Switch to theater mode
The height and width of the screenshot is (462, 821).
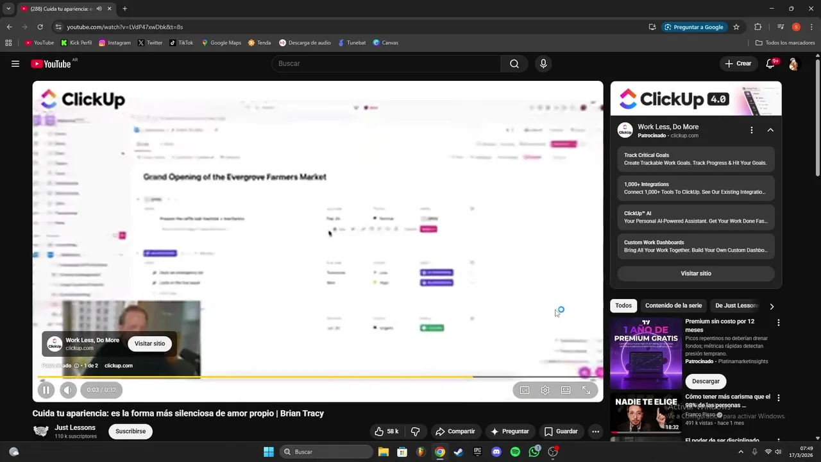pyautogui.click(x=566, y=389)
